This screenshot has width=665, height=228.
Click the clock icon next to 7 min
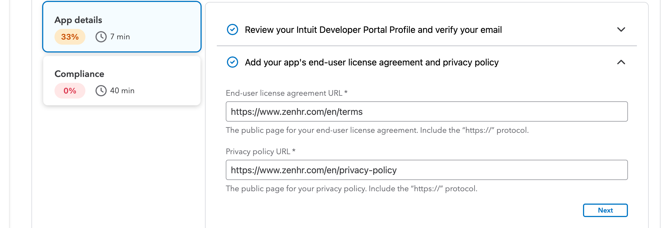(101, 37)
